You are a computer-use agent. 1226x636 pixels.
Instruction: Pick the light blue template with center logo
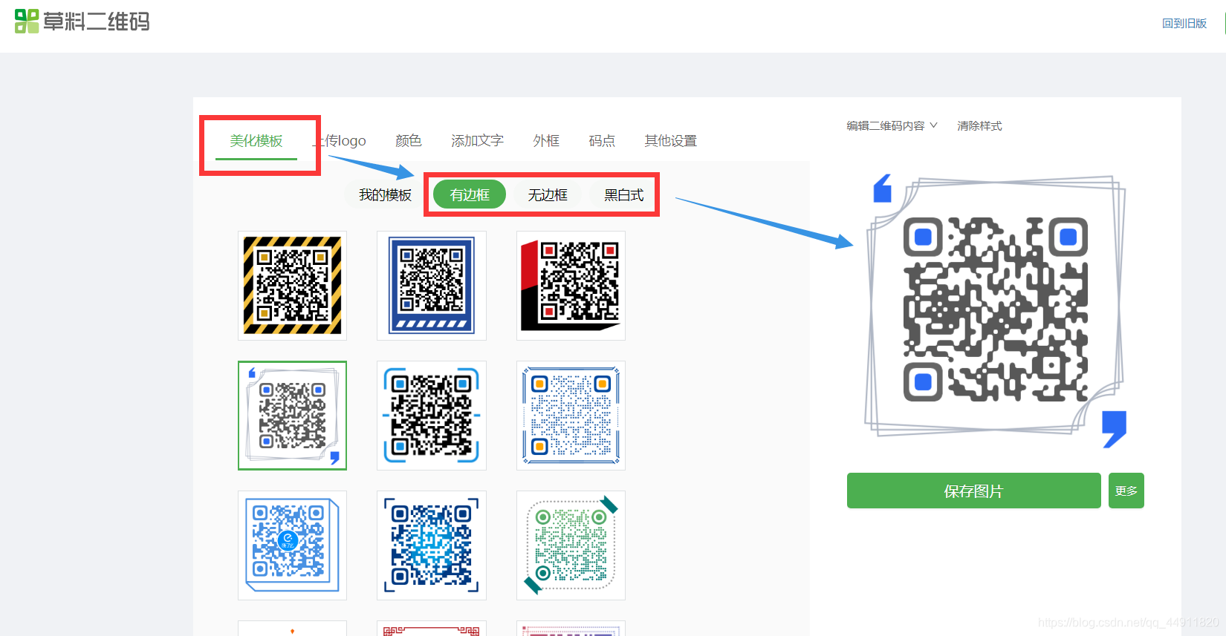pyautogui.click(x=293, y=545)
